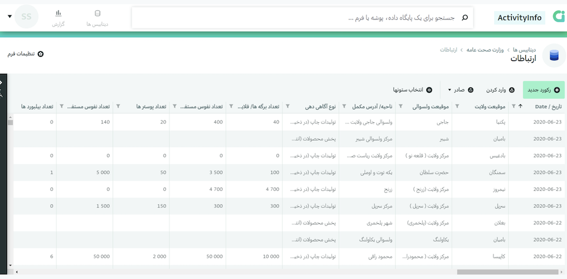The image size is (567, 279).
Task: Click billboard count 6 in کاپیسا row
Action: tap(35, 256)
